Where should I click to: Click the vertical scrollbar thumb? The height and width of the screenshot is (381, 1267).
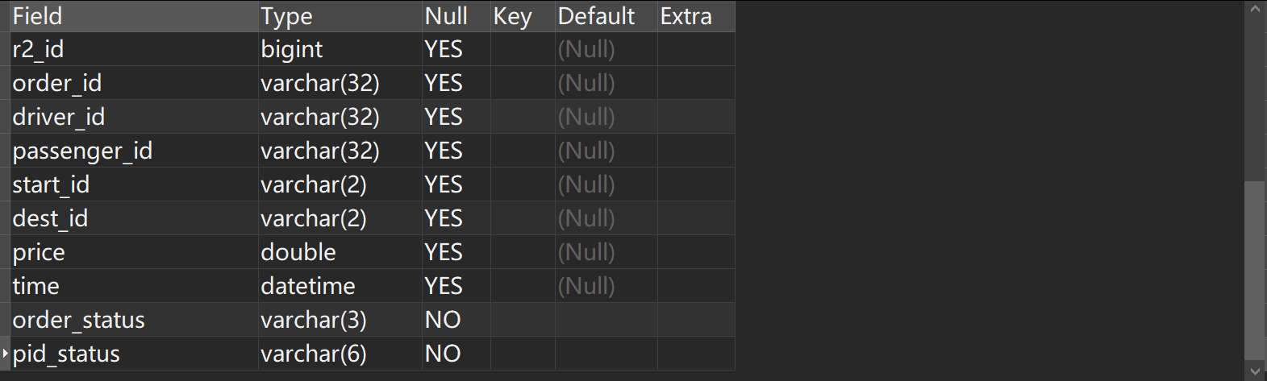[1255, 270]
